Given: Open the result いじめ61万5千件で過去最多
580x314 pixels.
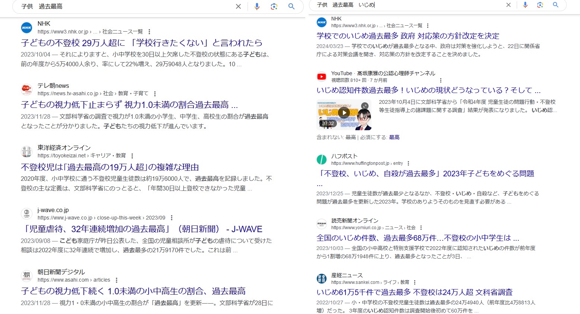Looking at the screenshot, I should pos(415,292).
